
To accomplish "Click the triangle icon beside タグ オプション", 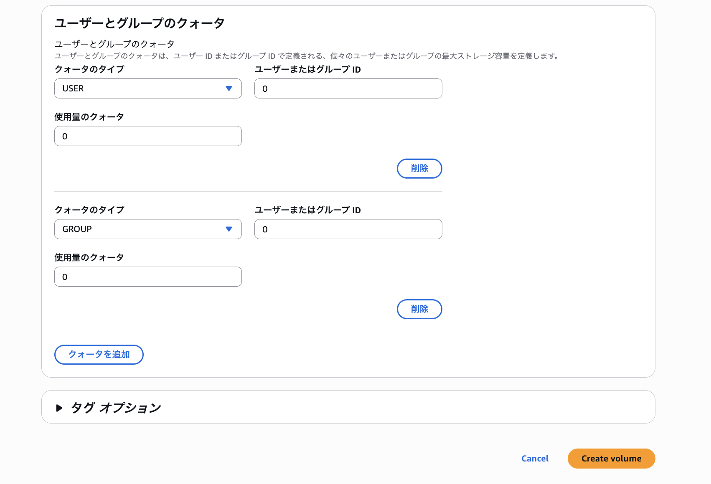I will pyautogui.click(x=59, y=408).
